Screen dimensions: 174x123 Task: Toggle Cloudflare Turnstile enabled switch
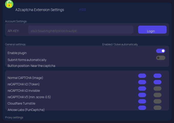[142, 101]
